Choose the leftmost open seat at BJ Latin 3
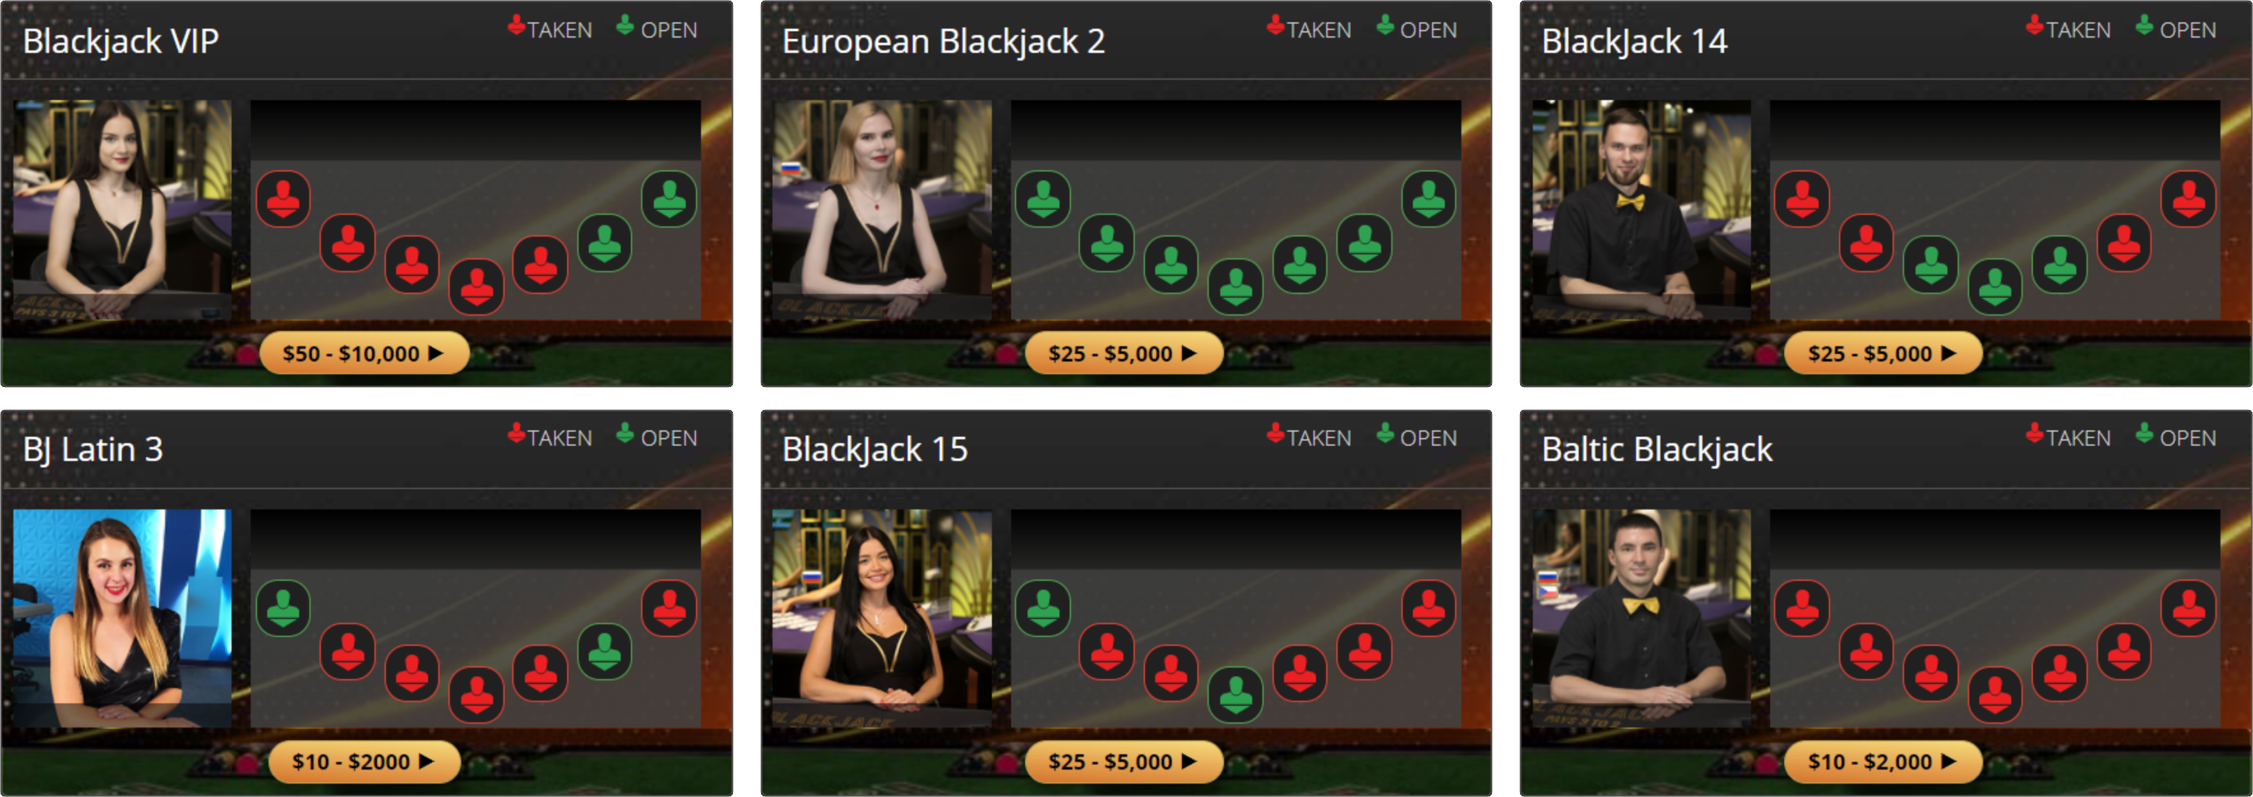 (283, 608)
